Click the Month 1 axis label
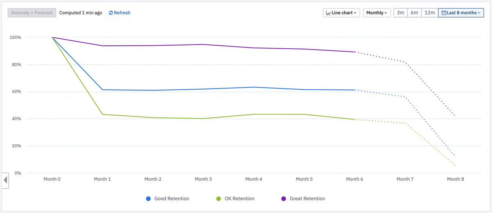The height and width of the screenshot is (213, 492). click(x=102, y=179)
